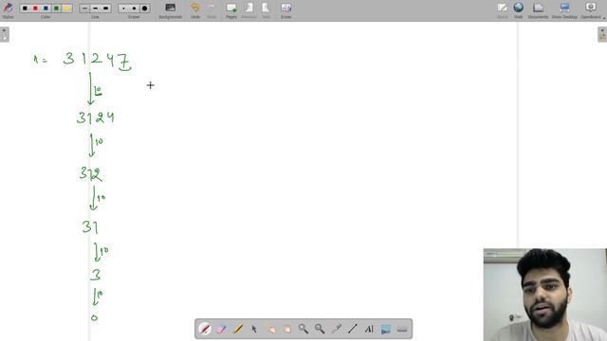
Task: Select the Capture part of screen tool
Action: [x=386, y=329]
